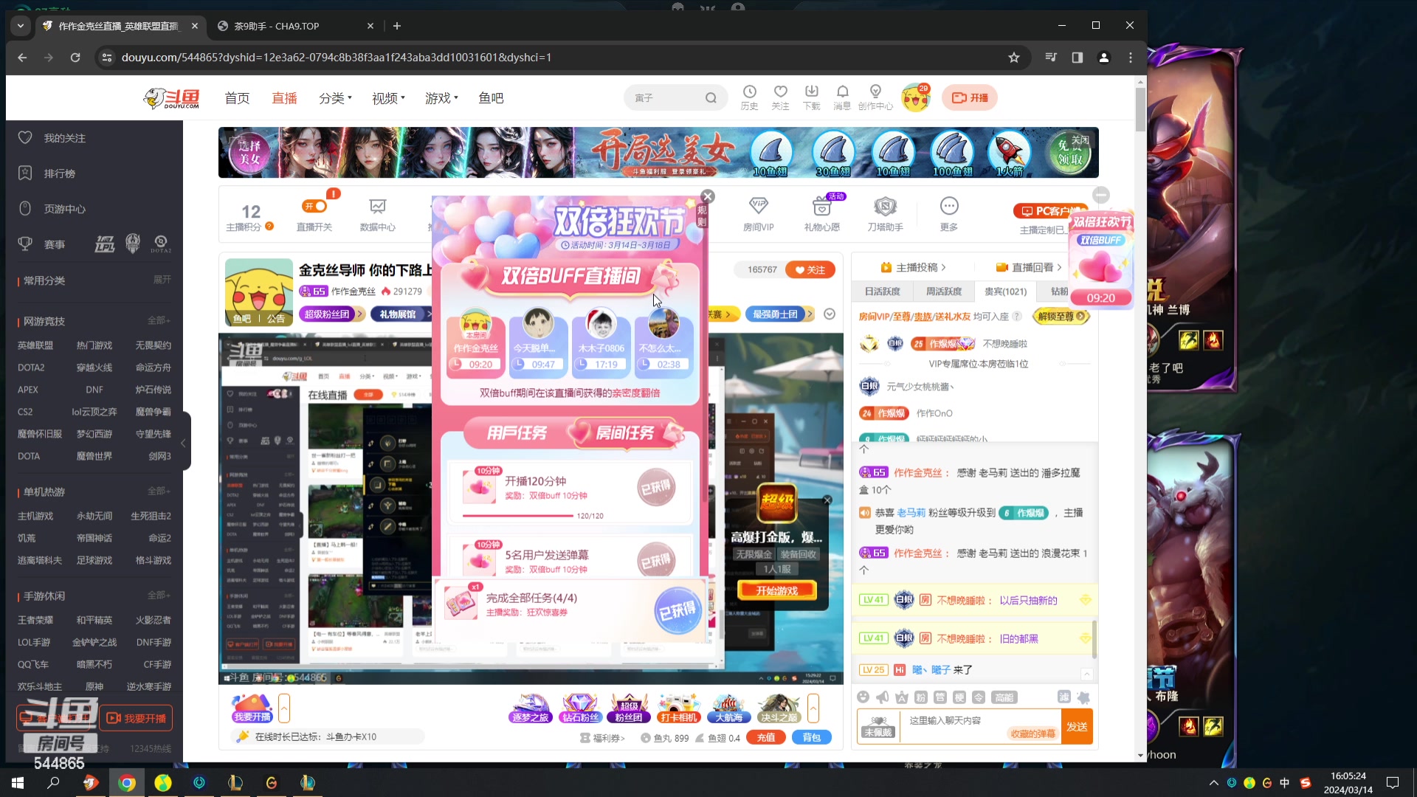Open the 关注 heart icon in header
Screen dimensions: 1417x797
coord(780,97)
